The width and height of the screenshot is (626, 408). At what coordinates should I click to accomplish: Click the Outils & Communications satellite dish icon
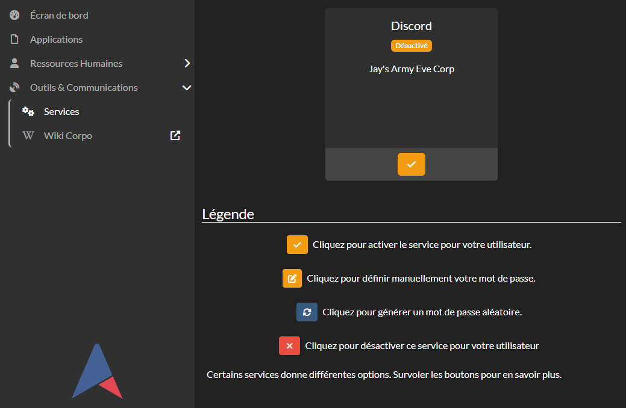tap(14, 87)
